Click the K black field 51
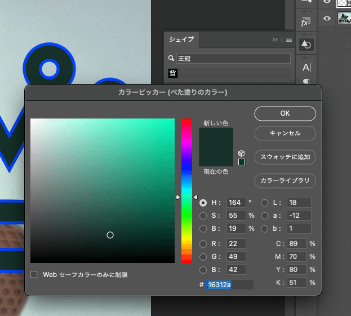This screenshot has height=316, width=351. pos(296,283)
